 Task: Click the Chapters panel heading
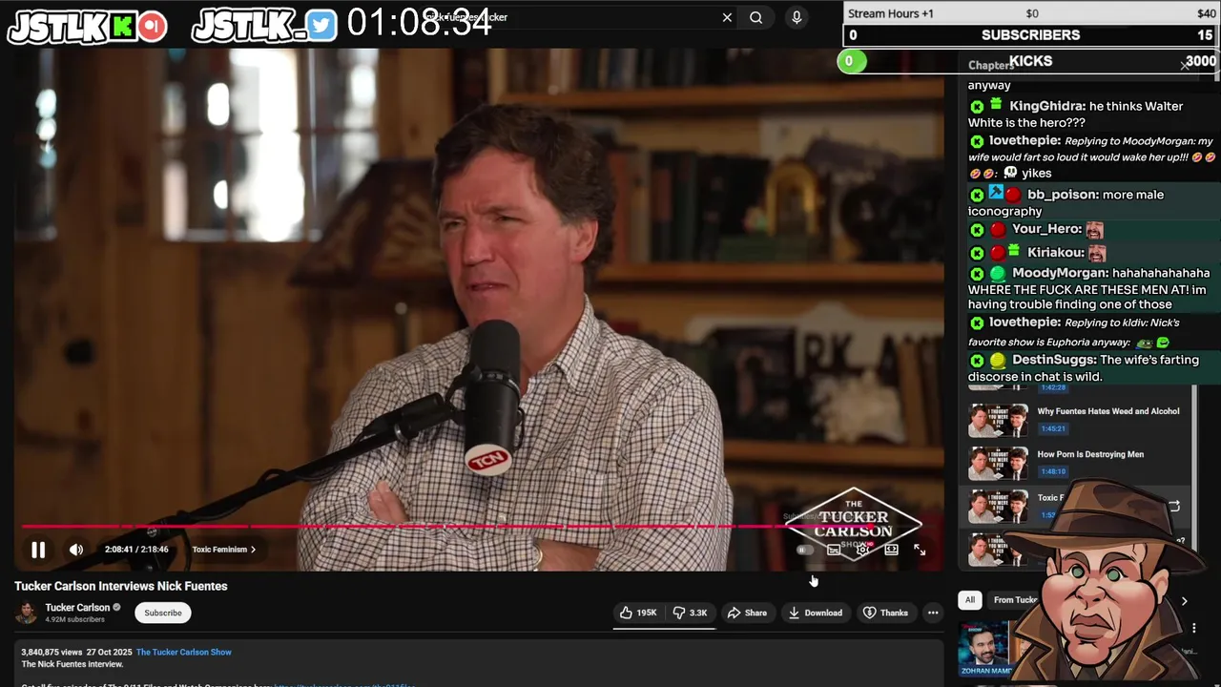click(x=991, y=66)
